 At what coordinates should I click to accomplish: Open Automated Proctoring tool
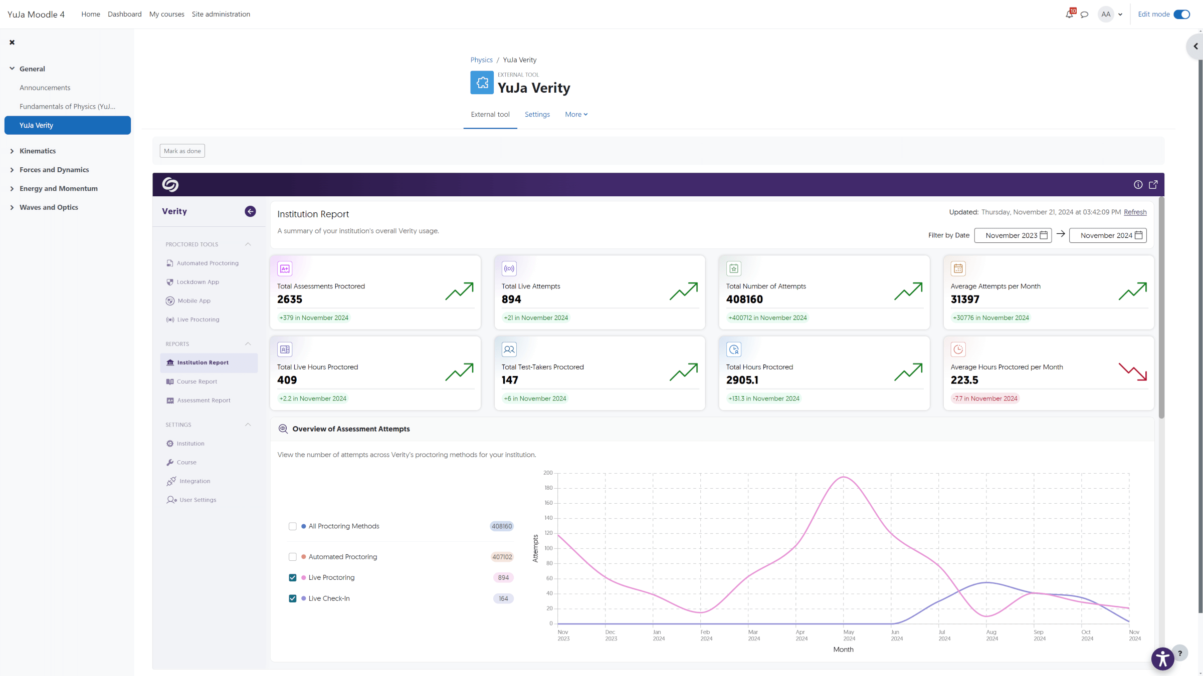coord(203,263)
